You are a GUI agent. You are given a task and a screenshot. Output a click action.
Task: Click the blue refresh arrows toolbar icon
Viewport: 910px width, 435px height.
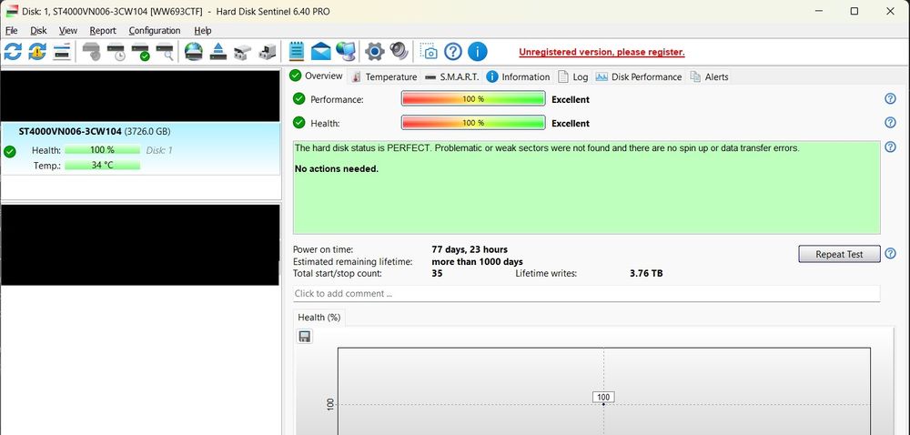point(12,52)
